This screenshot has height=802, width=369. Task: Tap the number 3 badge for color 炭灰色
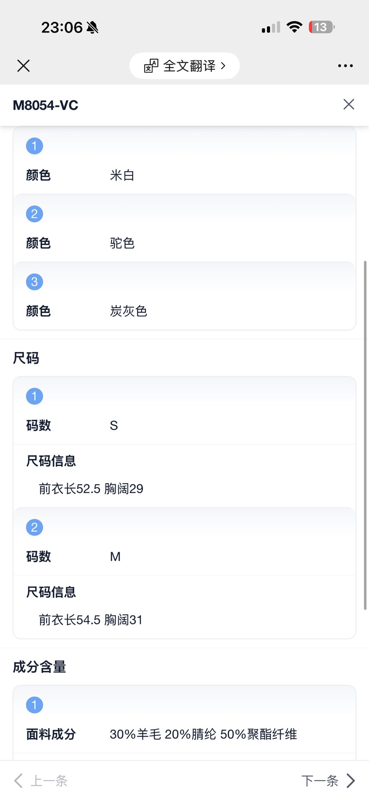tap(35, 282)
